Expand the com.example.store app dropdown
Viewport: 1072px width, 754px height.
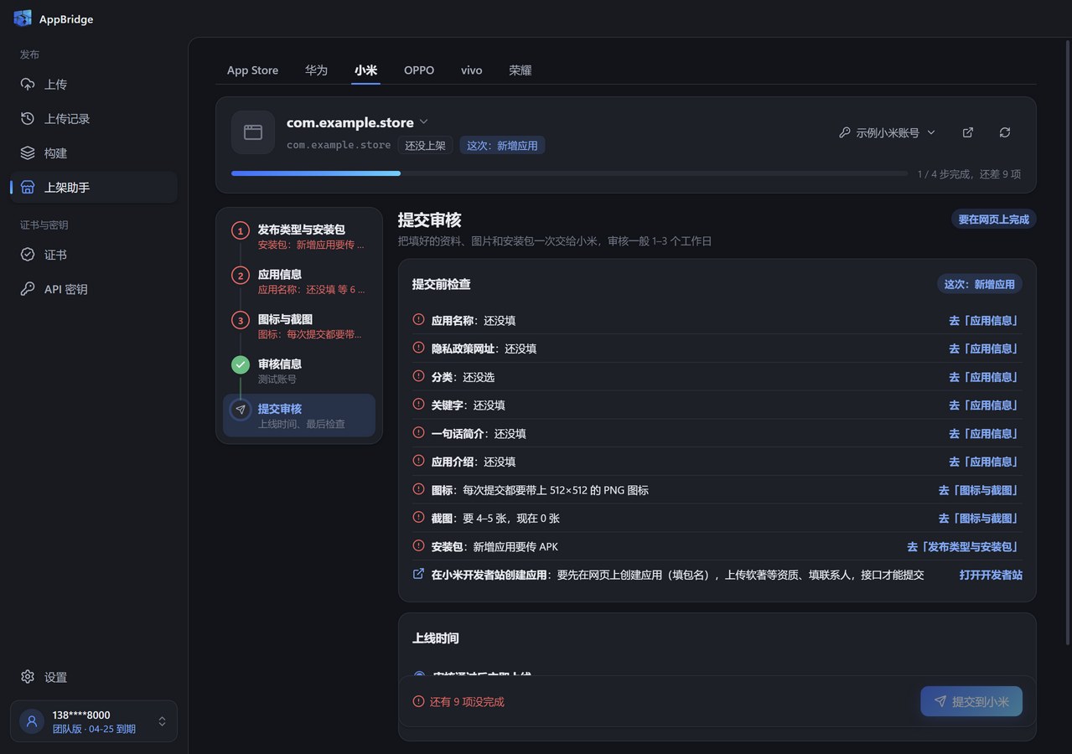pos(423,122)
